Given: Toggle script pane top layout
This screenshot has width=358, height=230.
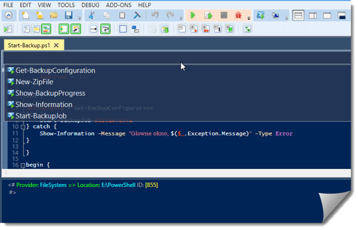Looking at the screenshot, I should click(x=298, y=16).
